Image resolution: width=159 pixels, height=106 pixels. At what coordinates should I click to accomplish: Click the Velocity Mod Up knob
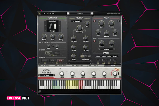click(57, 46)
